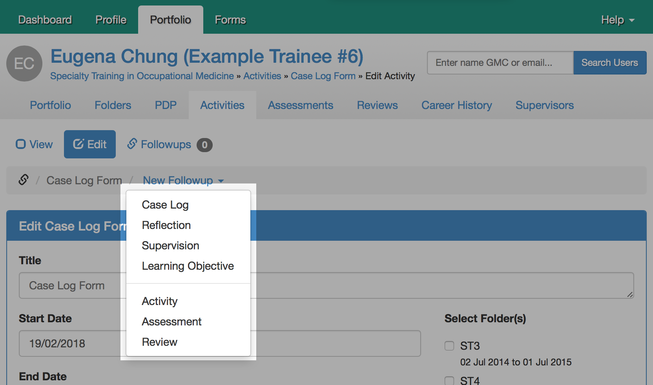
Task: Toggle the New Followup dropdown
Action: pyautogui.click(x=183, y=180)
